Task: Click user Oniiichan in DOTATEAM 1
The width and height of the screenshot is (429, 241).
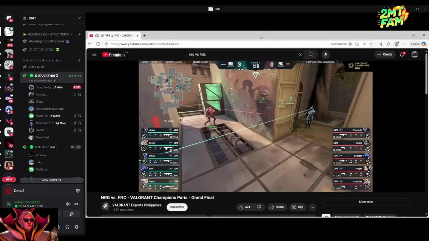Action: point(42,169)
